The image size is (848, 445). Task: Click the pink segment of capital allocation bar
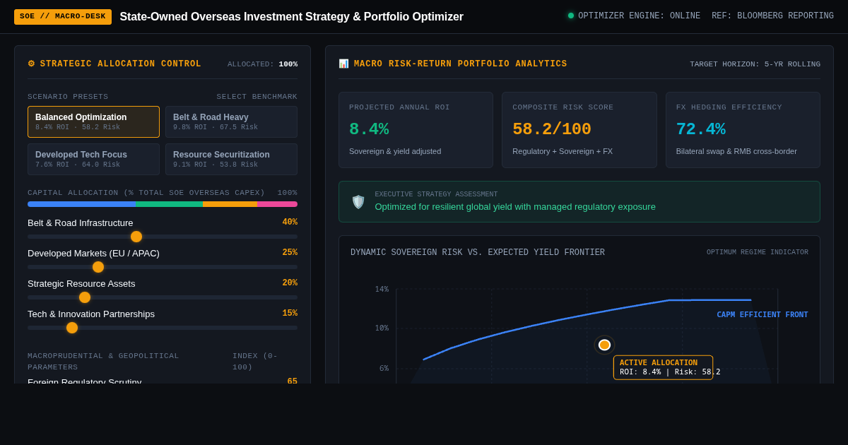(277, 204)
